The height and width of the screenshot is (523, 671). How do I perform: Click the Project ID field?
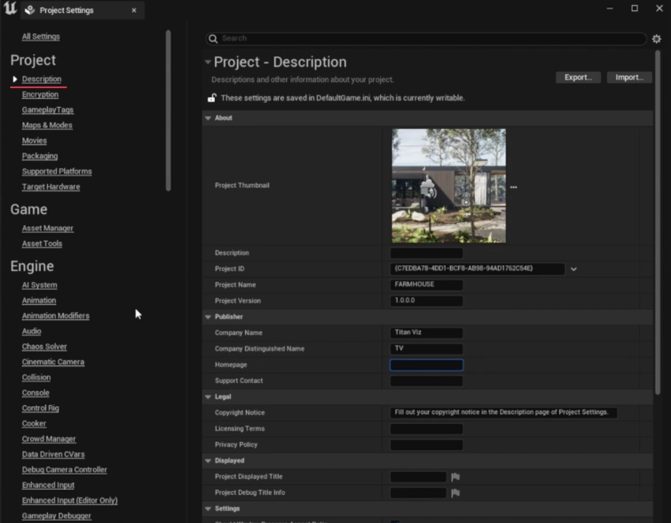click(x=477, y=269)
